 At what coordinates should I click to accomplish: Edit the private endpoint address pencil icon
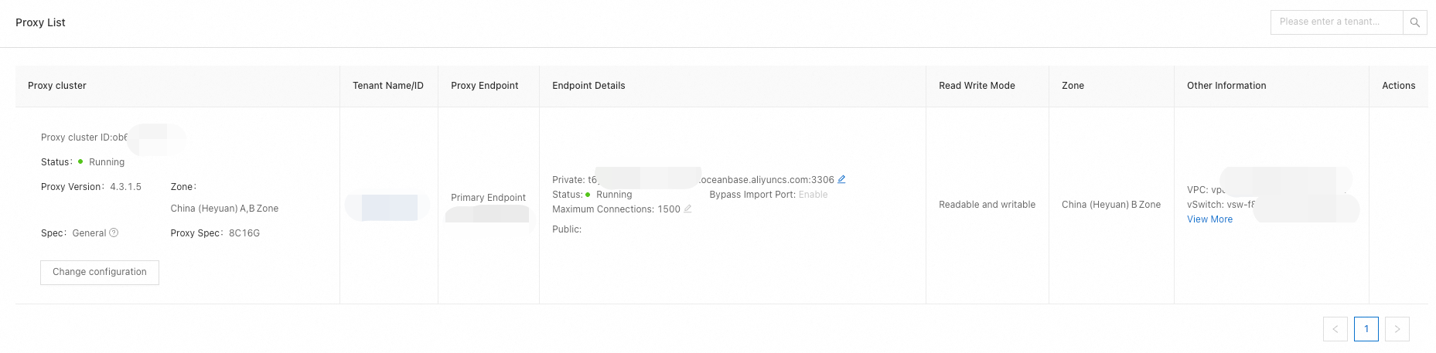click(x=841, y=179)
